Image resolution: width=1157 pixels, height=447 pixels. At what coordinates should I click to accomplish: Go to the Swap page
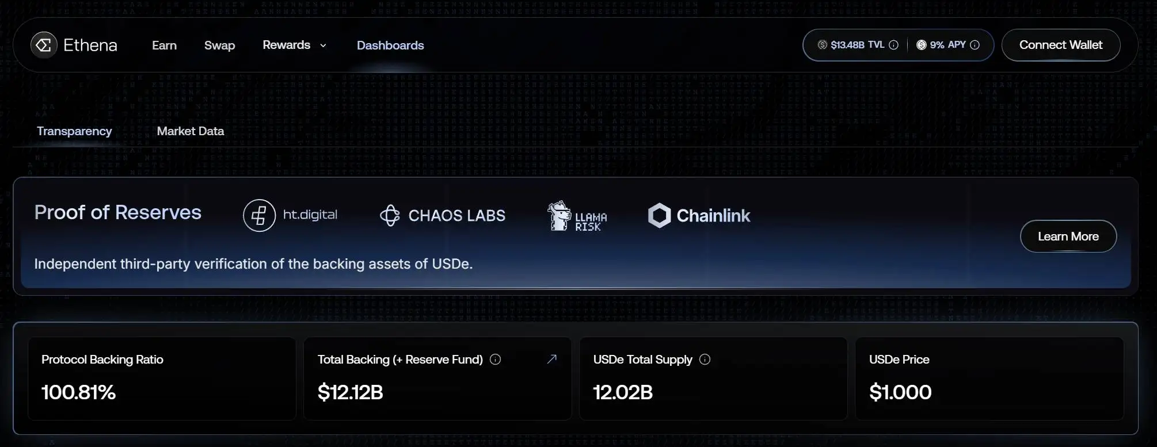[219, 45]
